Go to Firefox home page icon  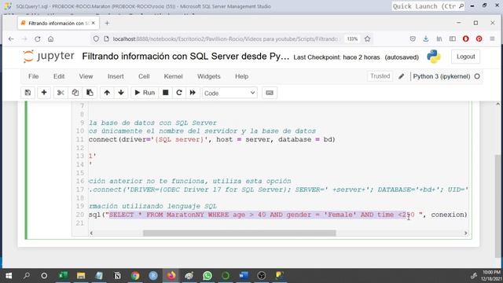pos(50,39)
